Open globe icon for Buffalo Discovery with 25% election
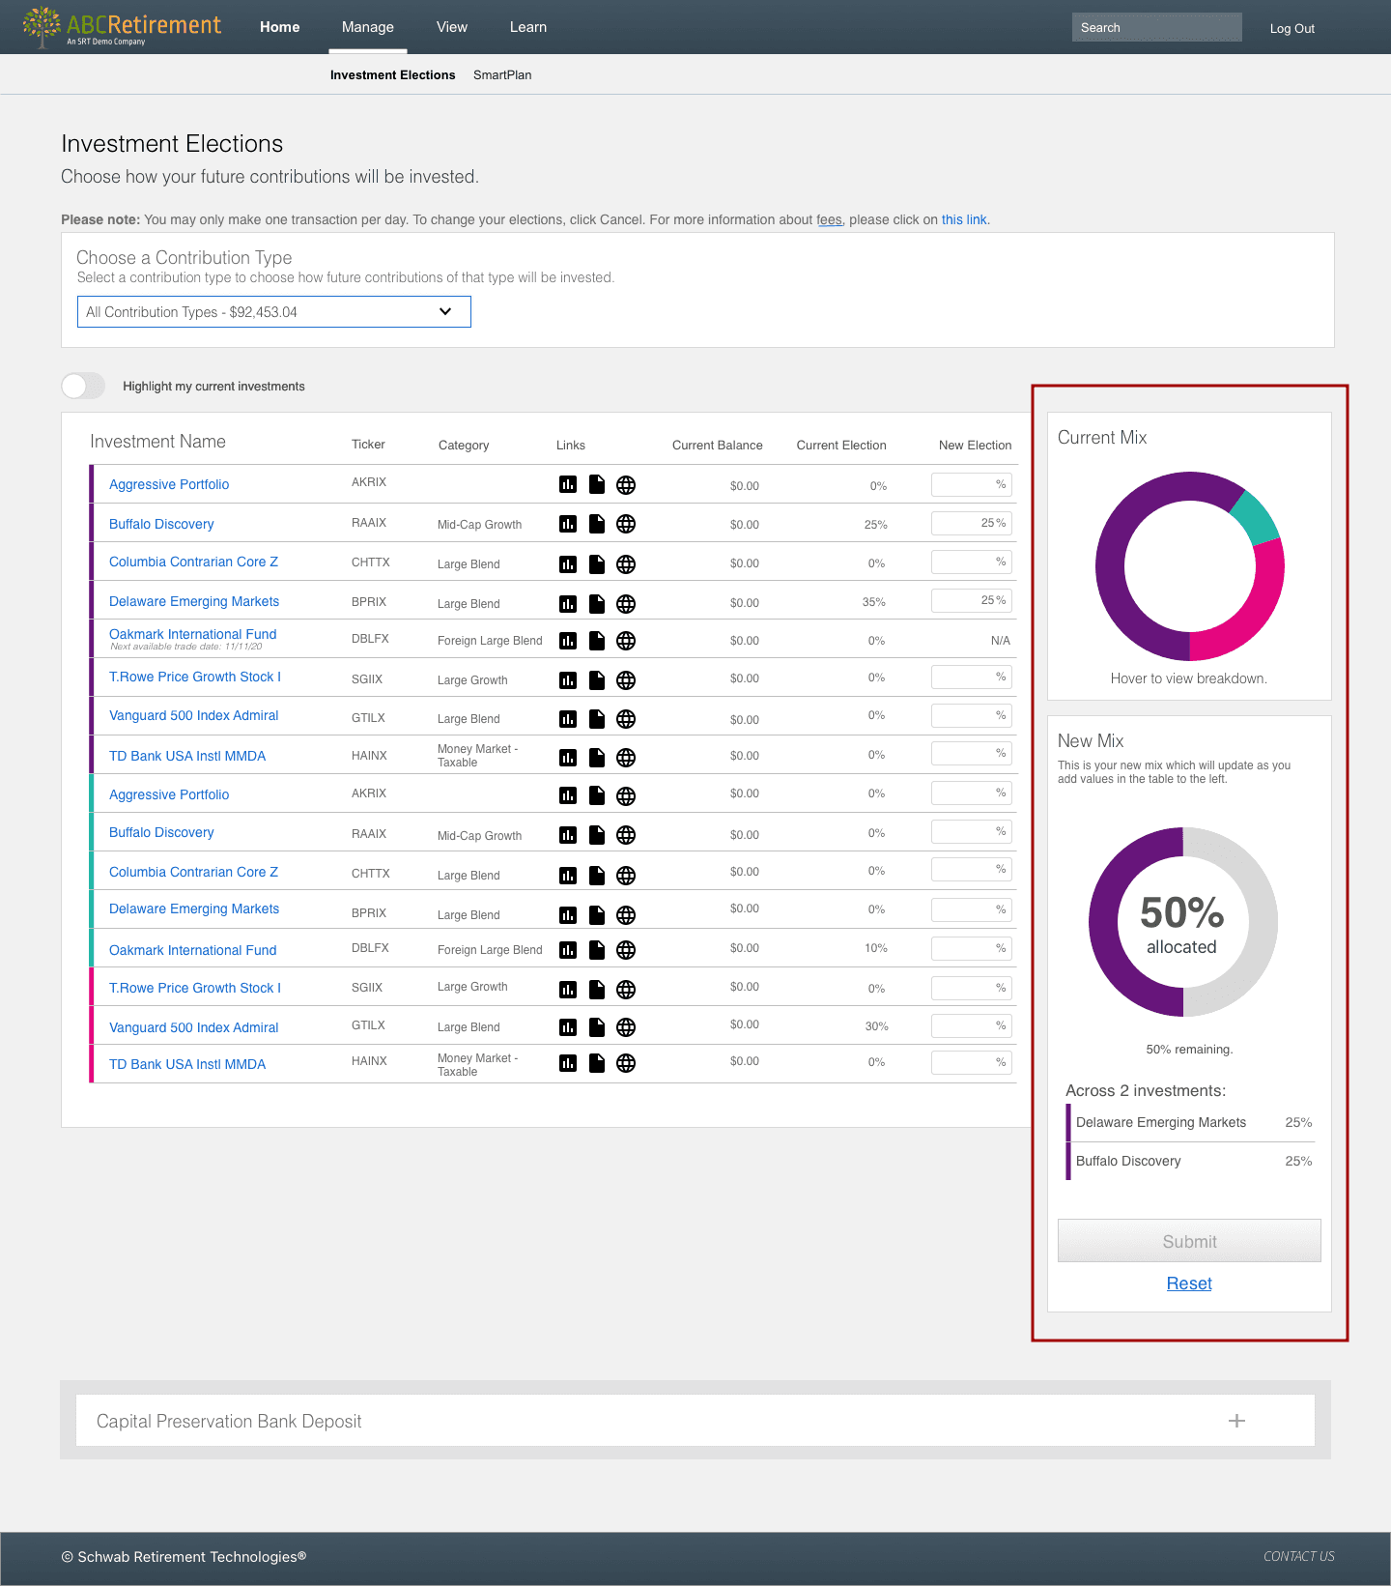Image resolution: width=1391 pixels, height=1586 pixels. 626,524
